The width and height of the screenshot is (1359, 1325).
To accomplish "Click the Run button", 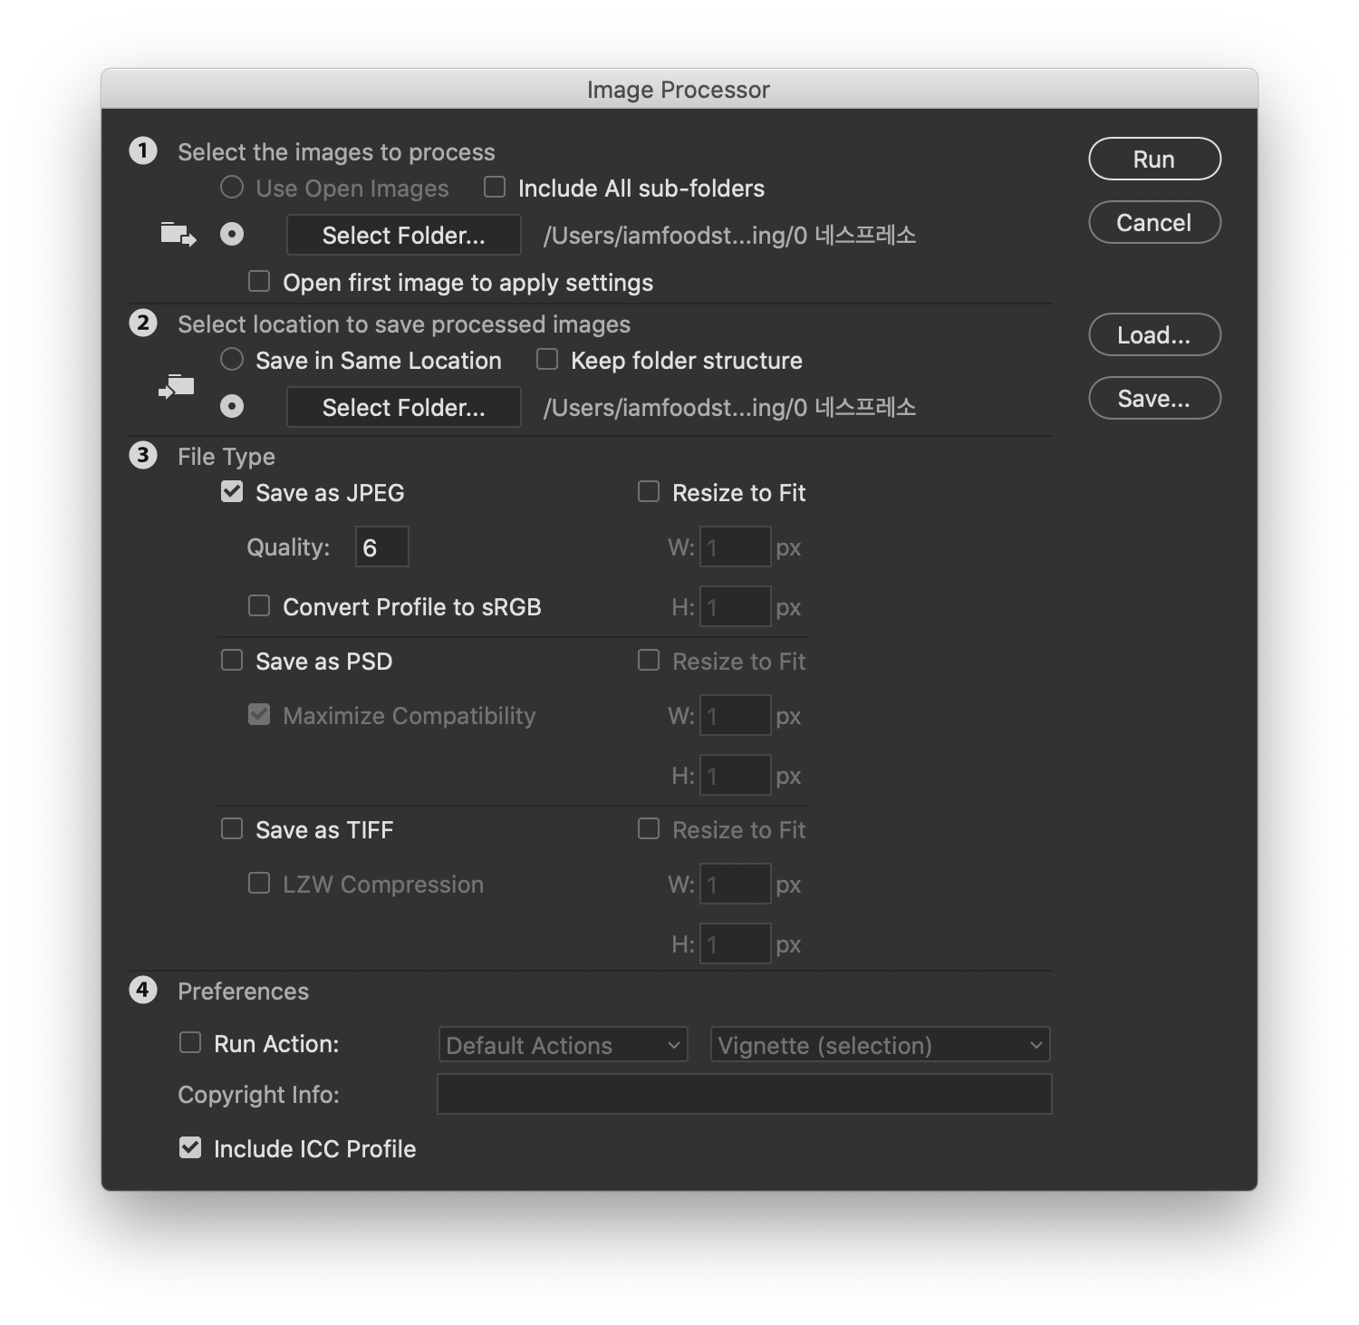I will tap(1154, 159).
